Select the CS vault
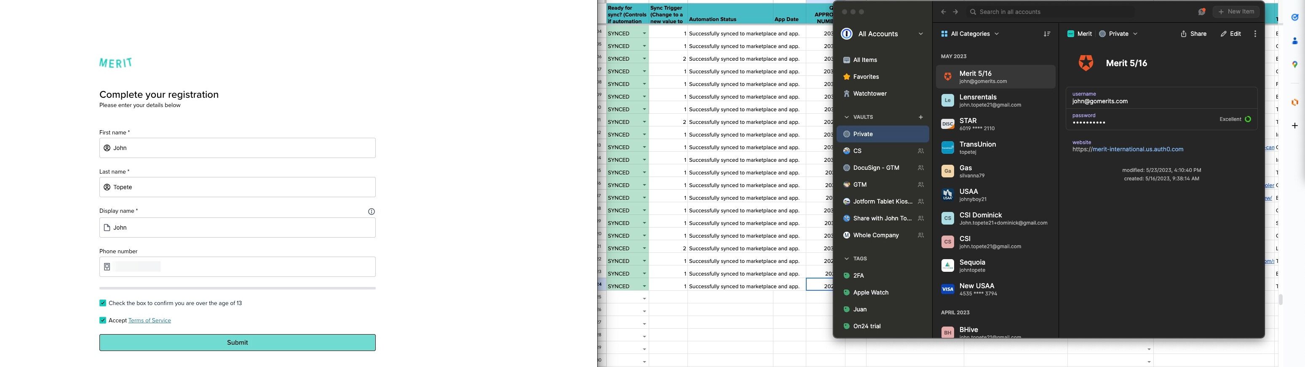 click(x=883, y=151)
